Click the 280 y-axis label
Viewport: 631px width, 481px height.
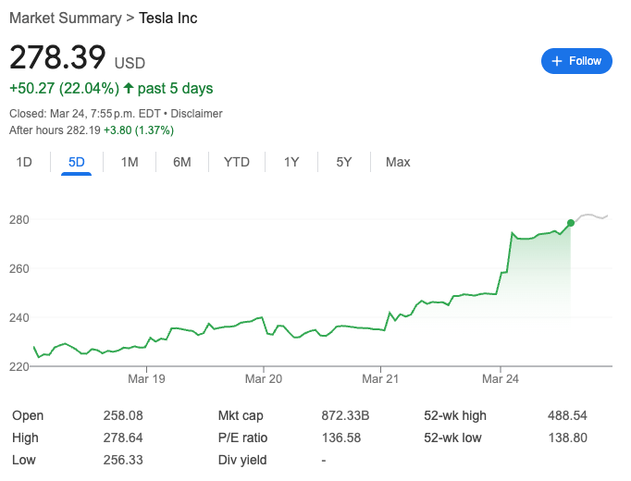click(19, 220)
